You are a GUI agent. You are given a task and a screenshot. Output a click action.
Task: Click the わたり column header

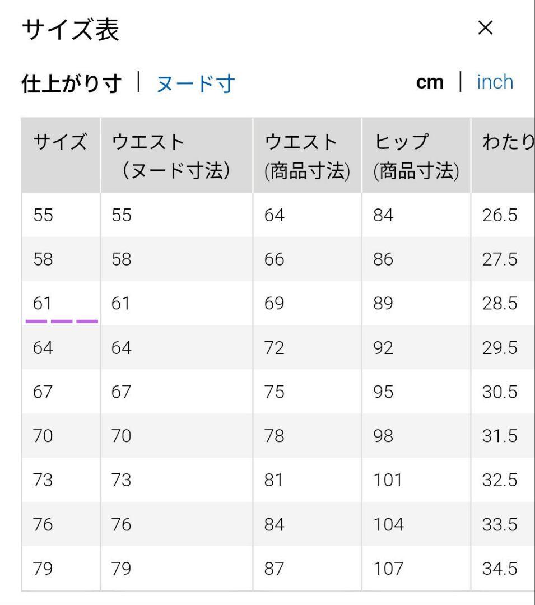[x=503, y=155]
